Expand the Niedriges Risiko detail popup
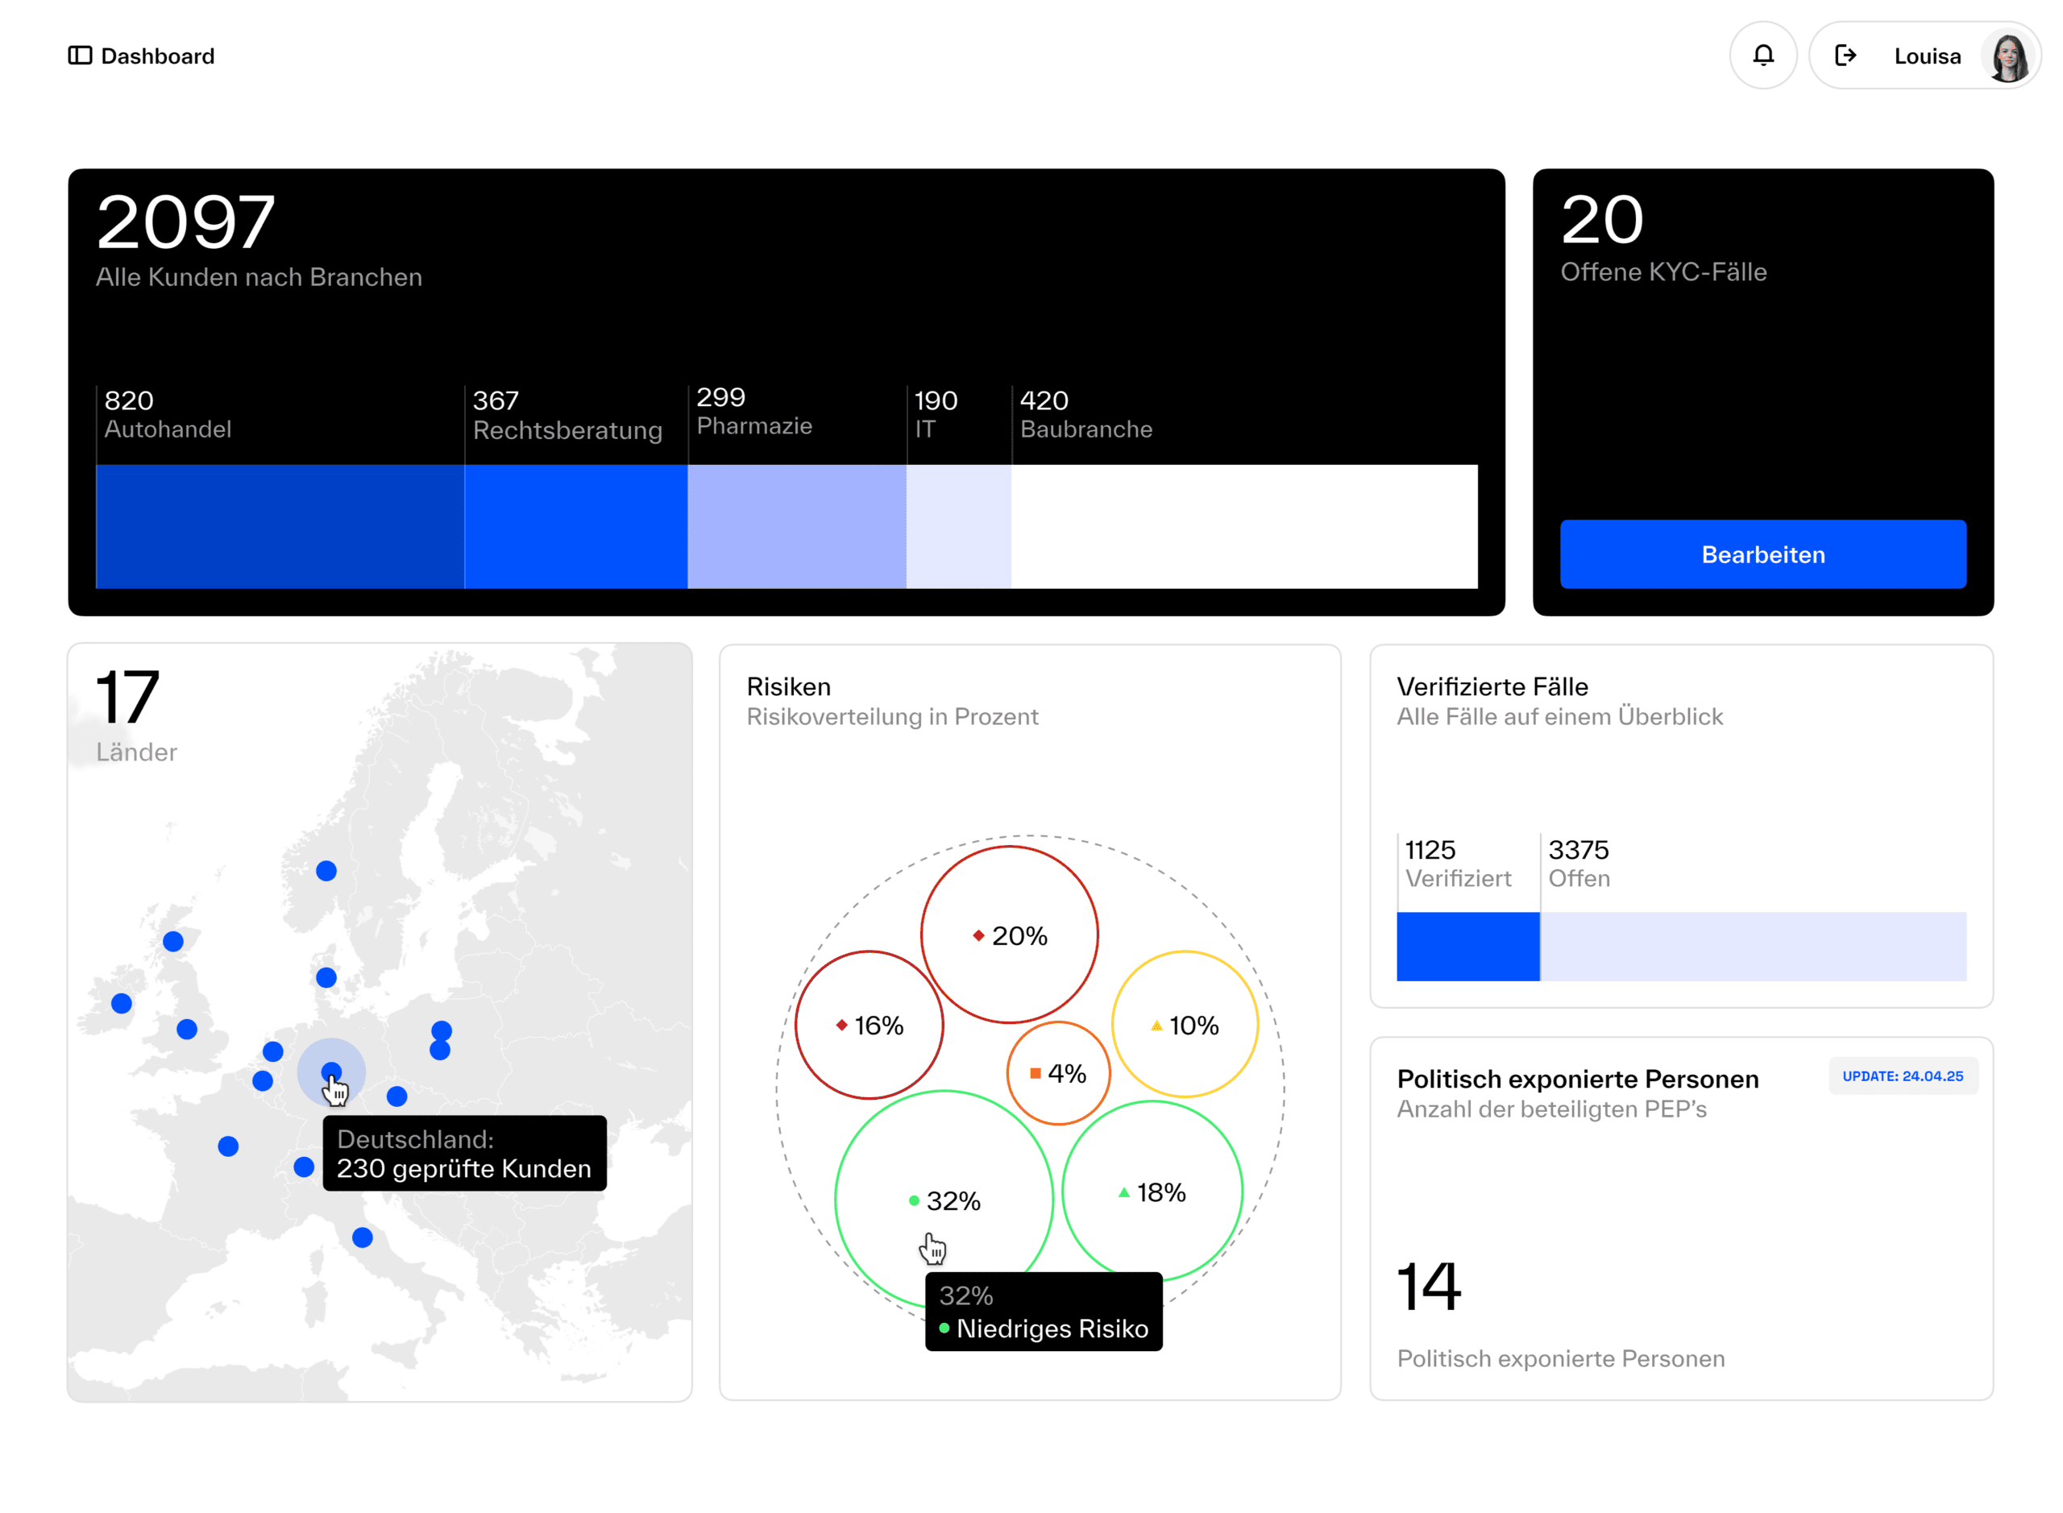The height and width of the screenshot is (1513, 2063). (x=1044, y=1312)
